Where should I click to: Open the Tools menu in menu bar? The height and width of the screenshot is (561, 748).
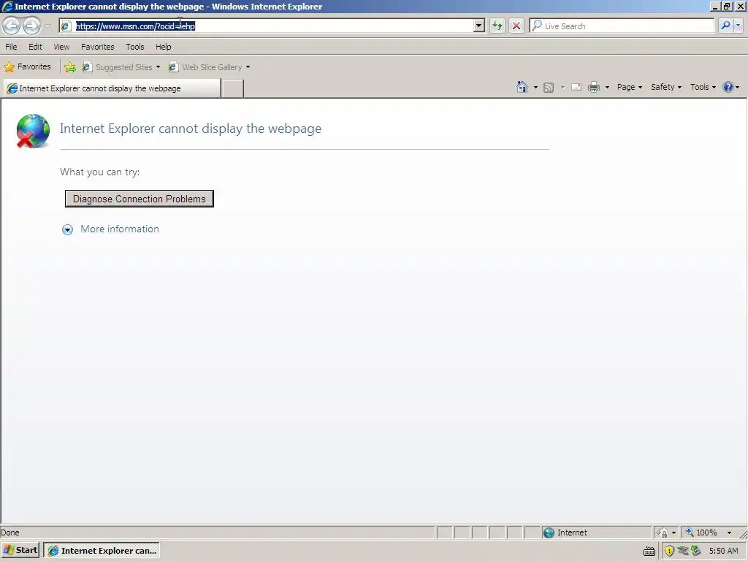point(135,47)
